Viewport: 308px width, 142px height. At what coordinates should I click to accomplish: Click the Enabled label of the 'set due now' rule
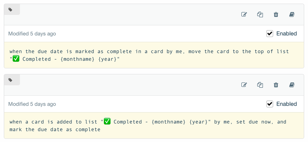pos(287,104)
